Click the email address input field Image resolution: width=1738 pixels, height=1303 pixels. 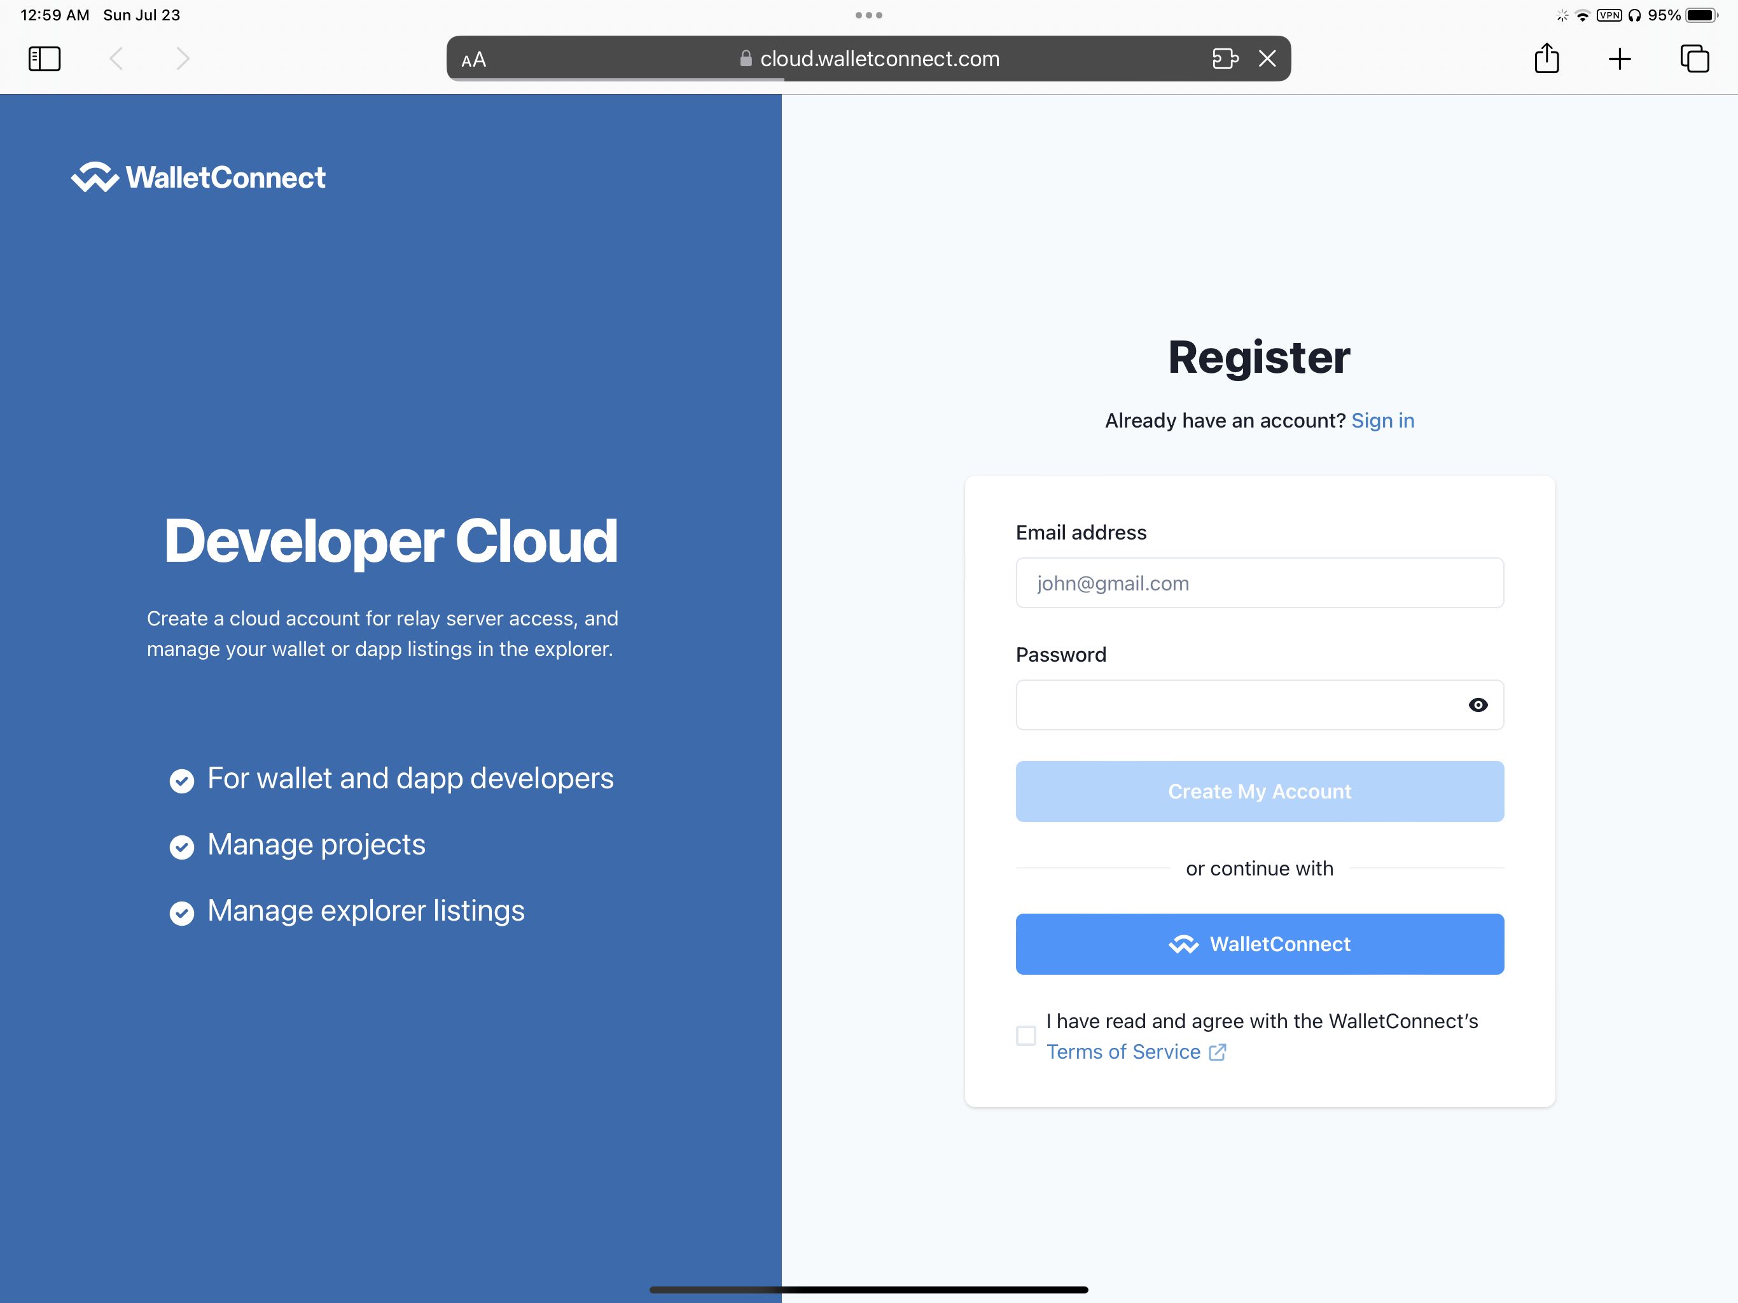coord(1259,583)
